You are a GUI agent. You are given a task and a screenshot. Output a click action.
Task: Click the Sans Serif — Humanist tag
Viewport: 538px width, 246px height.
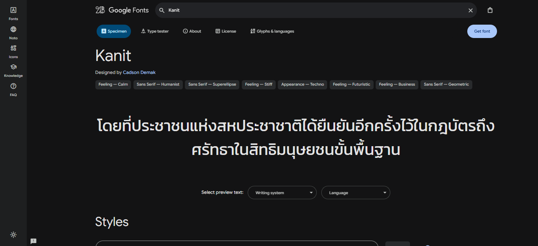tap(158, 84)
